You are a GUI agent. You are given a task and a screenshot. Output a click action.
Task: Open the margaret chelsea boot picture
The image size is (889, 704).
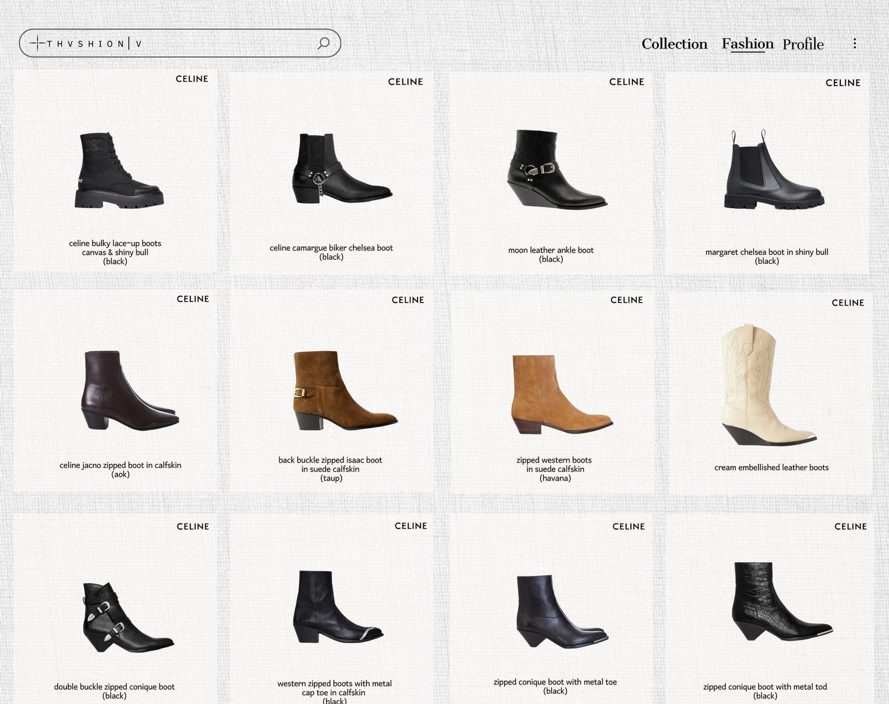pos(773,169)
